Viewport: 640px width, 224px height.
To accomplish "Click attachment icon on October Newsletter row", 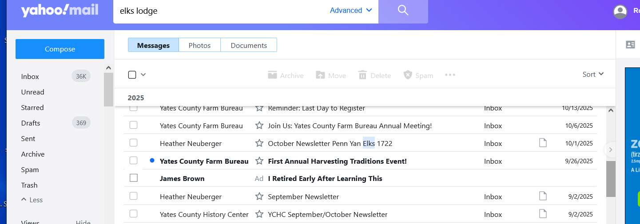I will pyautogui.click(x=543, y=143).
